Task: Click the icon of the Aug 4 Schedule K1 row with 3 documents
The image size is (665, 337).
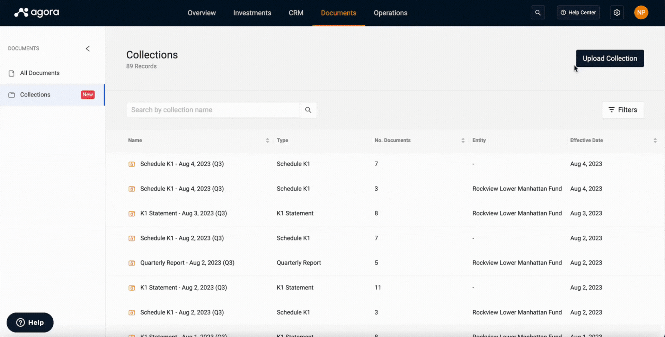Action: pos(132,189)
